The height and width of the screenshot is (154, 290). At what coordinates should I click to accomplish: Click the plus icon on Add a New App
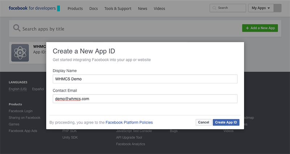[247, 28]
